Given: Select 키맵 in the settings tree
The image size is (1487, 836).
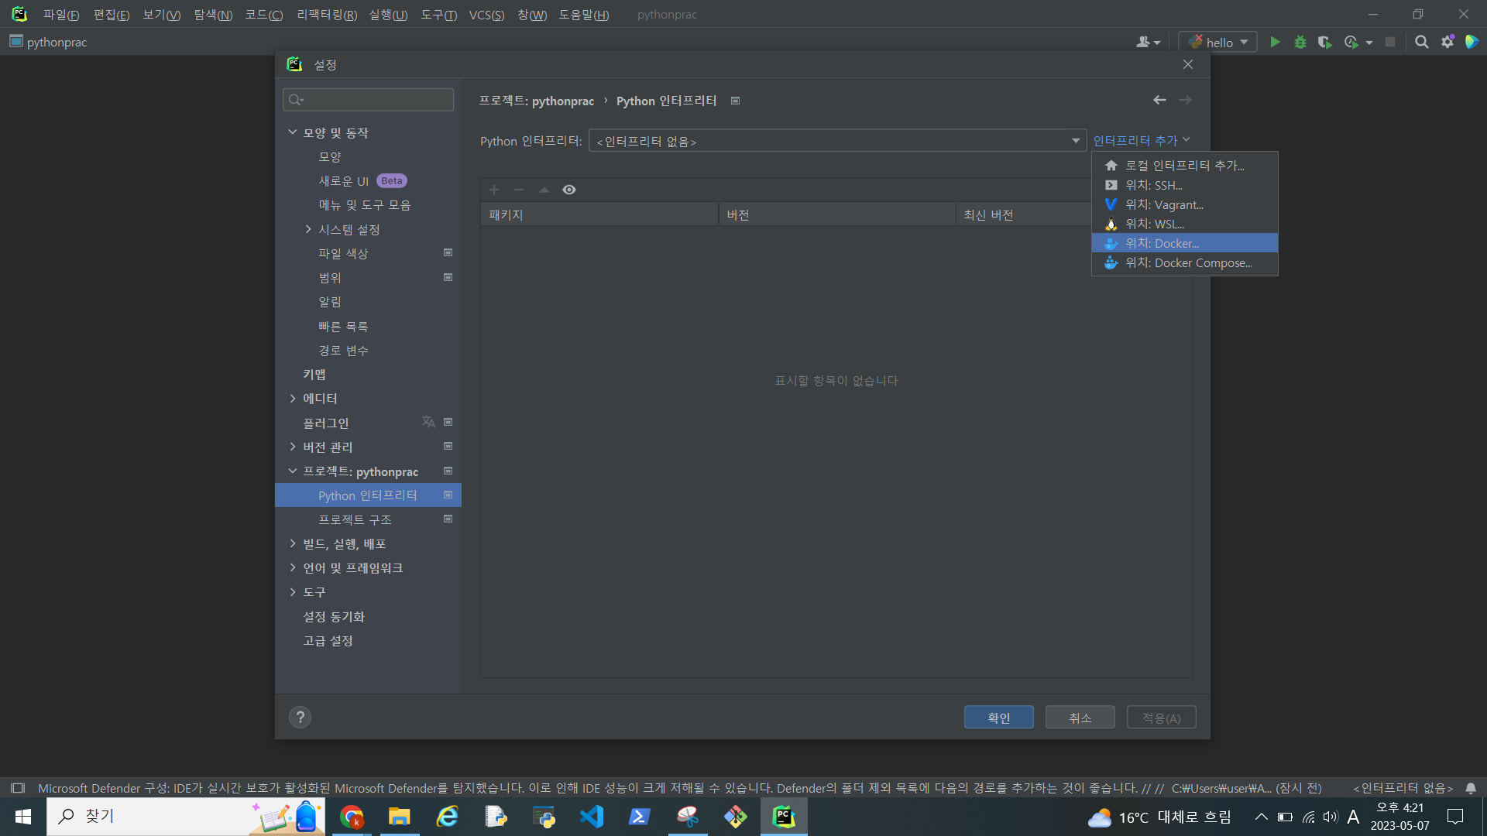Looking at the screenshot, I should [368, 374].
